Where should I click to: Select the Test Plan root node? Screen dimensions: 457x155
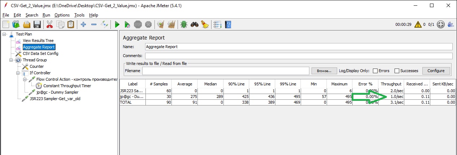click(24, 34)
